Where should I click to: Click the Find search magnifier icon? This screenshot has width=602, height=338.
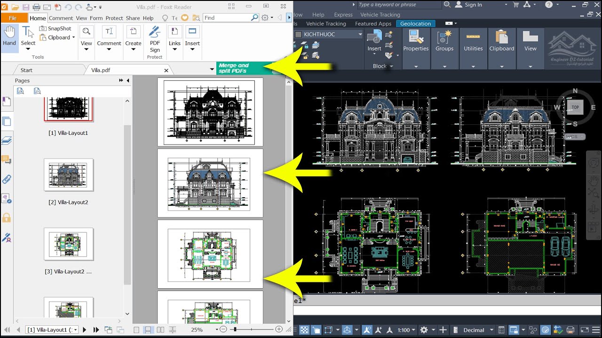click(254, 18)
